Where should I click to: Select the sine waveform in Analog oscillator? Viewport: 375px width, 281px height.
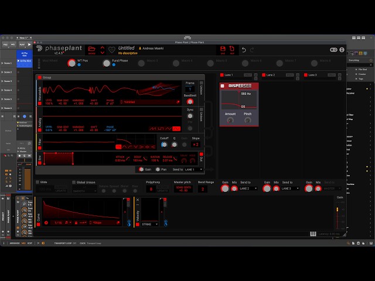[176, 129]
